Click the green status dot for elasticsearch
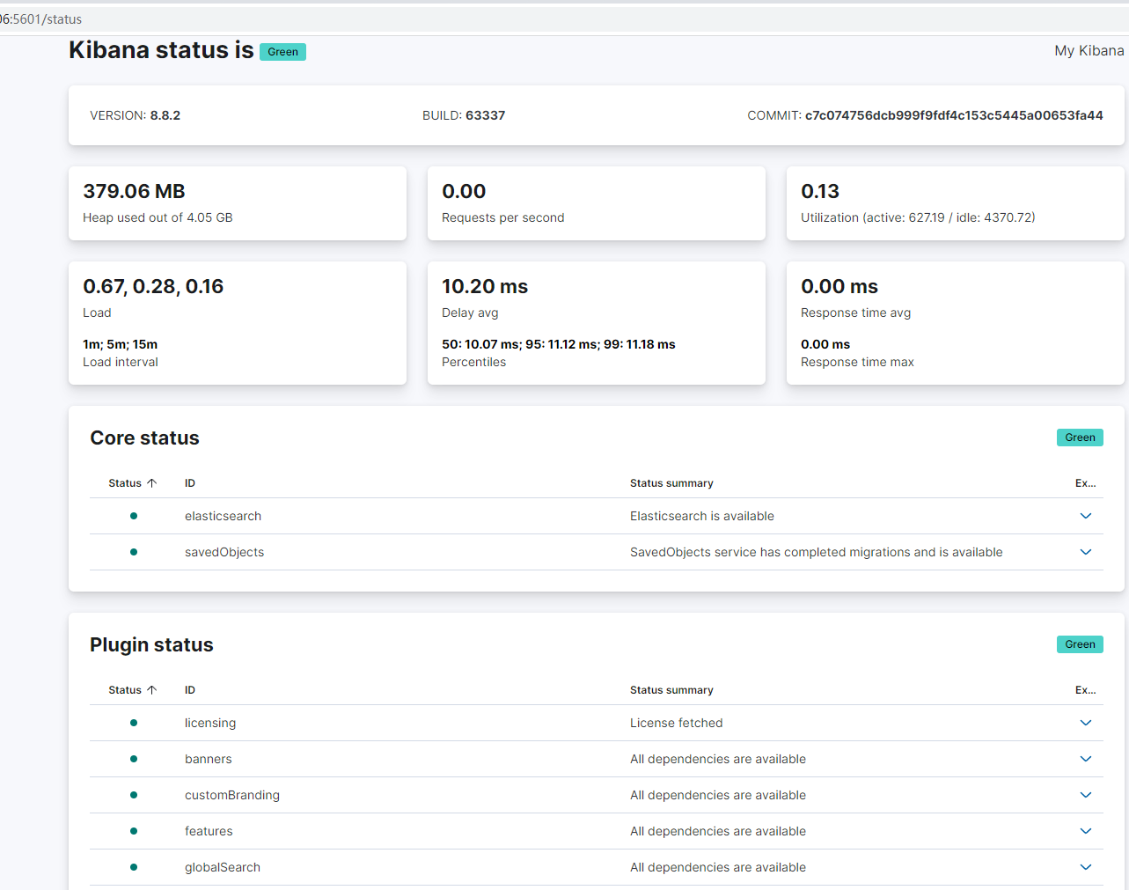 pyautogui.click(x=134, y=516)
